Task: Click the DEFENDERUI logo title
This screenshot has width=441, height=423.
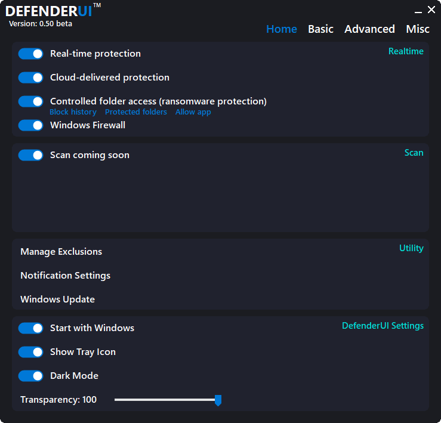Action: (x=53, y=11)
